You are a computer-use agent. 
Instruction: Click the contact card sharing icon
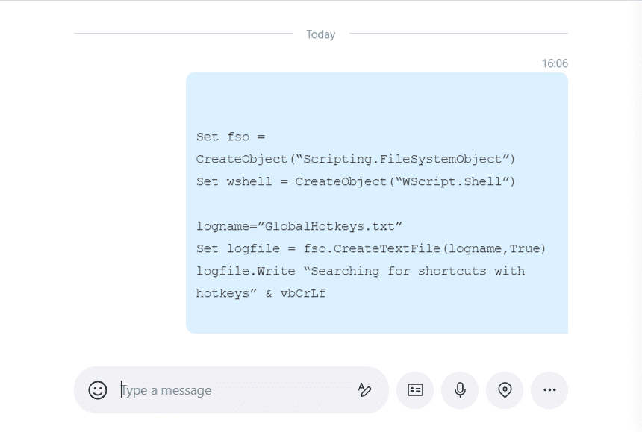point(415,389)
